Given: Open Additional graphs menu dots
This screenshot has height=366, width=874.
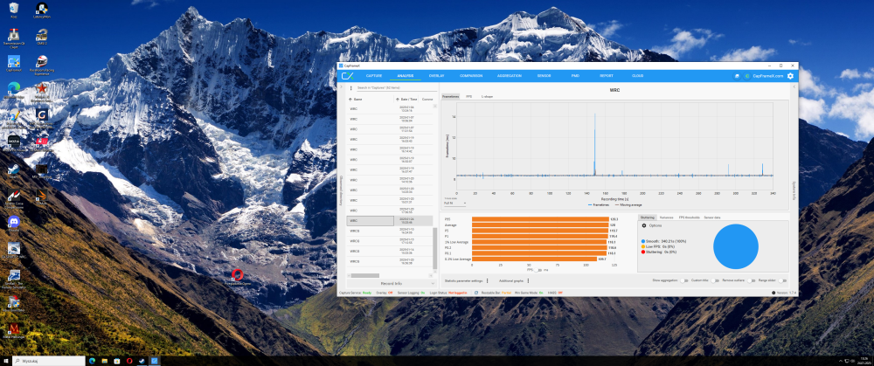Looking at the screenshot, I should pyautogui.click(x=528, y=280).
